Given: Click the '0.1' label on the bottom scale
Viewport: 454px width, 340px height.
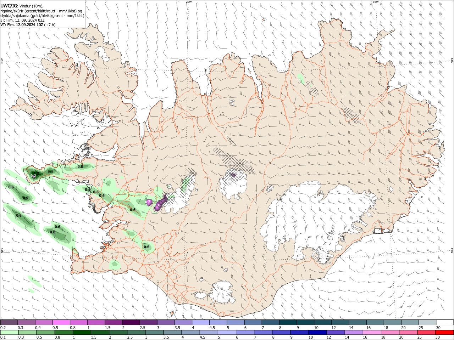Looking at the screenshot, I should (2, 338).
